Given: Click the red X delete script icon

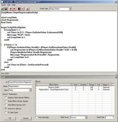Looking at the screenshot, I should click(x=23, y=9).
